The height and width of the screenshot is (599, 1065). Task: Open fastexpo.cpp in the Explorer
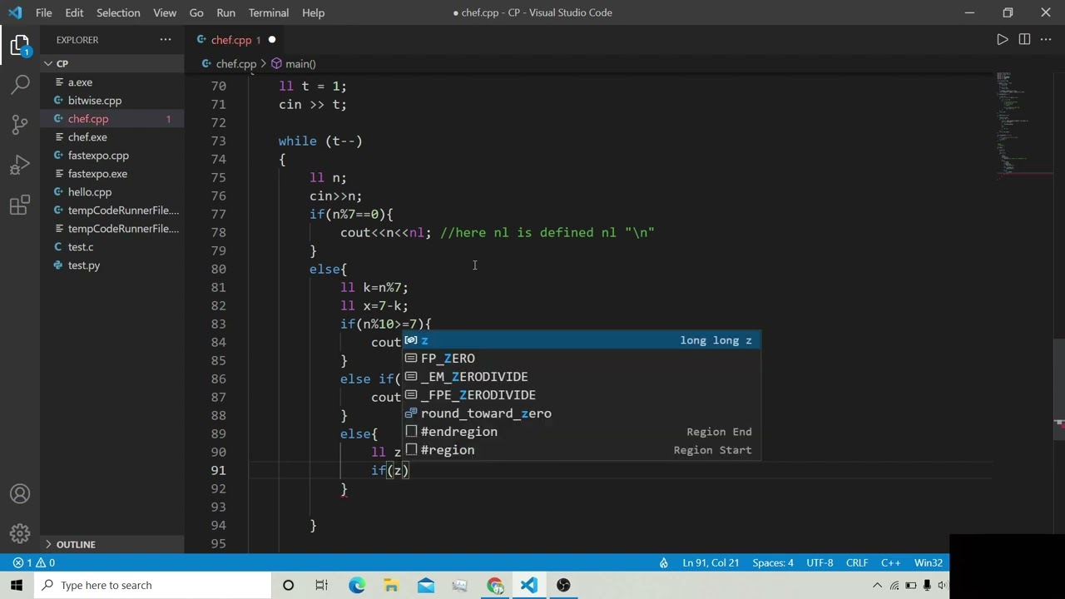point(111,156)
